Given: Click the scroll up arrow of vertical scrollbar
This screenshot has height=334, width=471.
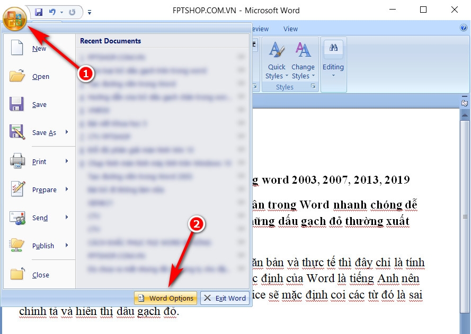Looking at the screenshot, I should (x=465, y=115).
